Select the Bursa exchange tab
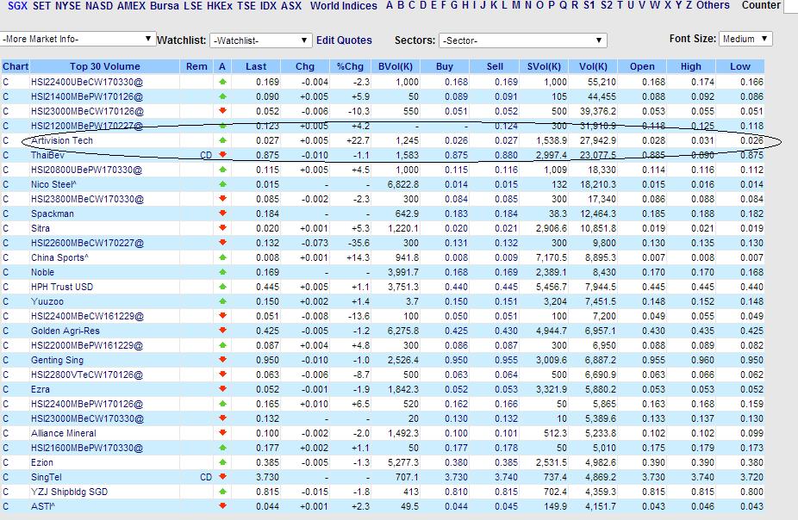Viewport: 798px width, 520px height. coord(164,5)
